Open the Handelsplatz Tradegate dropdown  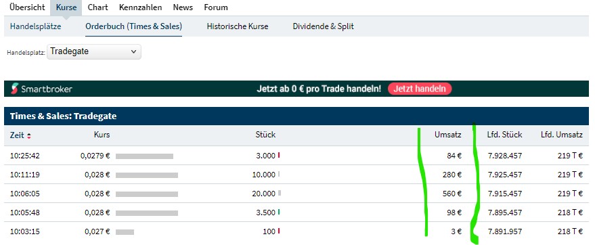click(93, 51)
